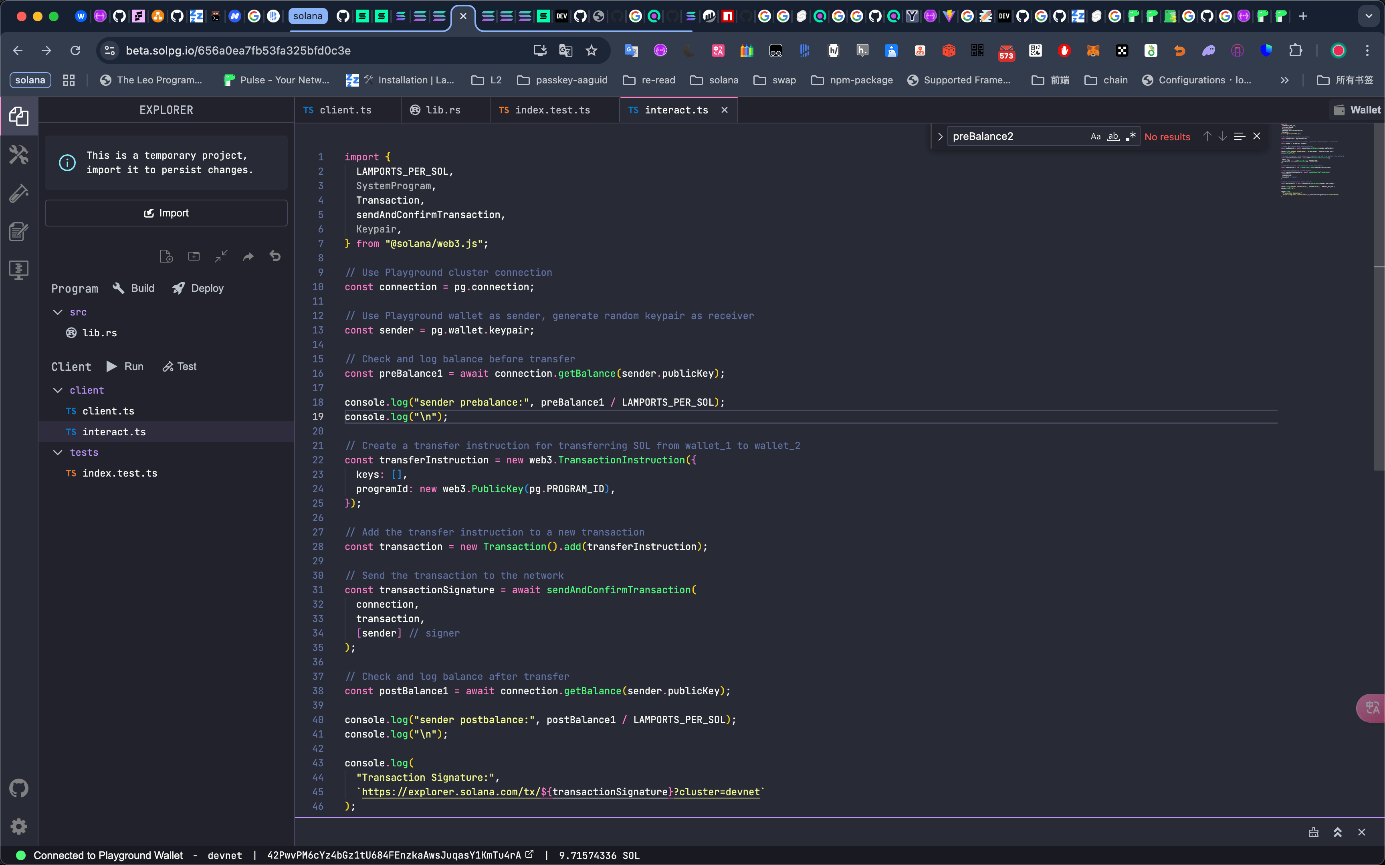Close the bottom terminal panel
1385x865 pixels.
[x=1361, y=833]
